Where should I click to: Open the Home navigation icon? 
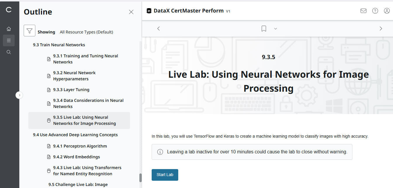click(9, 29)
